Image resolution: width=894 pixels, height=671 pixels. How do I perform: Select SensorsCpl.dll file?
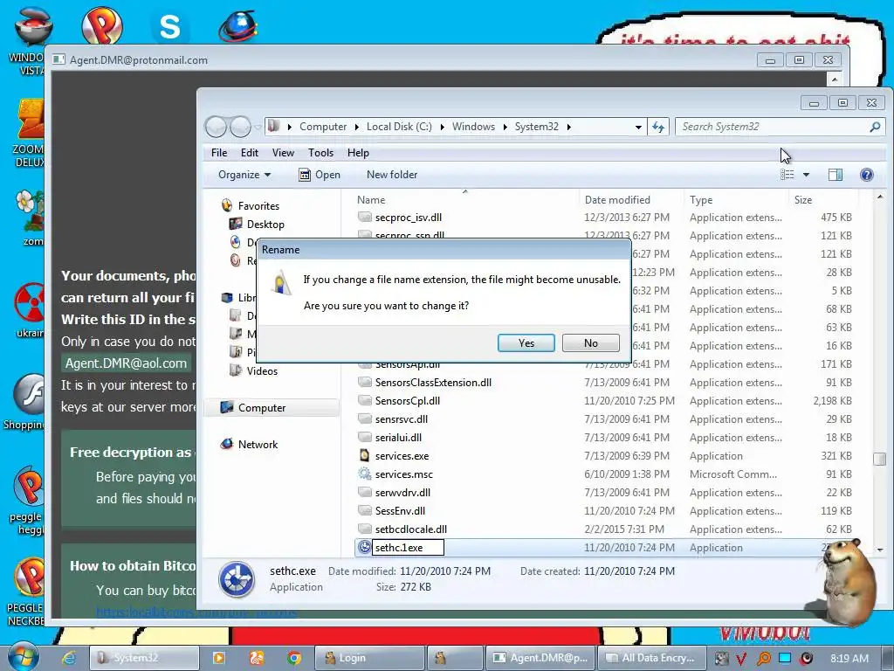click(x=407, y=400)
